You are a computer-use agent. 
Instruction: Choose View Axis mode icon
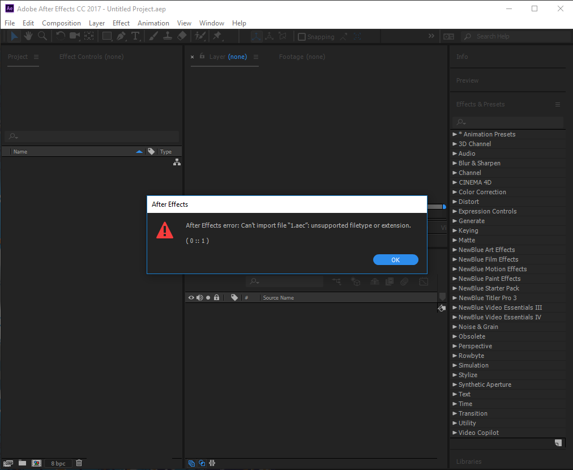point(283,36)
